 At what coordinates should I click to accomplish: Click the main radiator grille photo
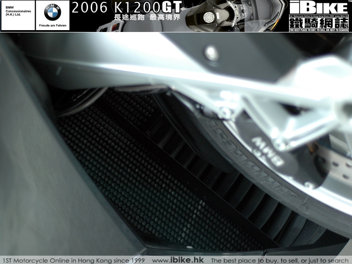pyautogui.click(x=176, y=144)
